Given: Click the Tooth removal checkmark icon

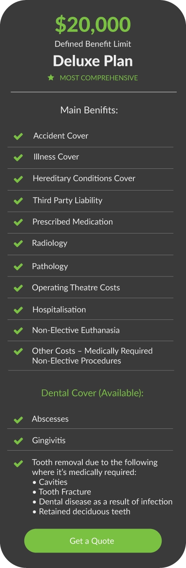Looking at the screenshot, I should coord(18,463).
